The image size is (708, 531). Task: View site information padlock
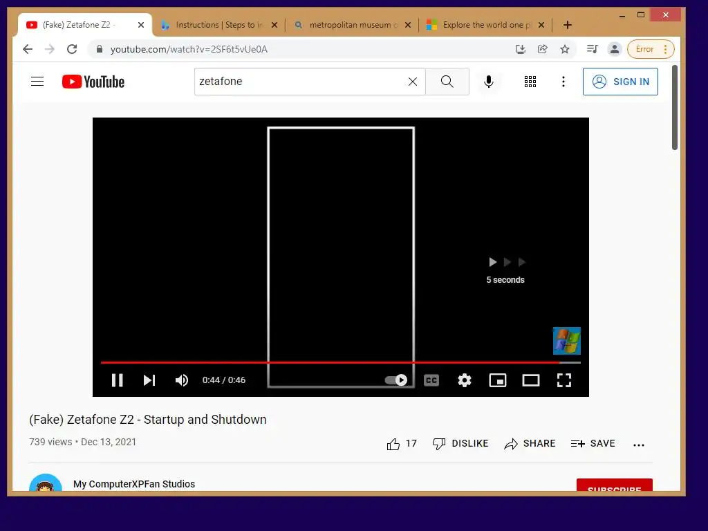tap(100, 49)
